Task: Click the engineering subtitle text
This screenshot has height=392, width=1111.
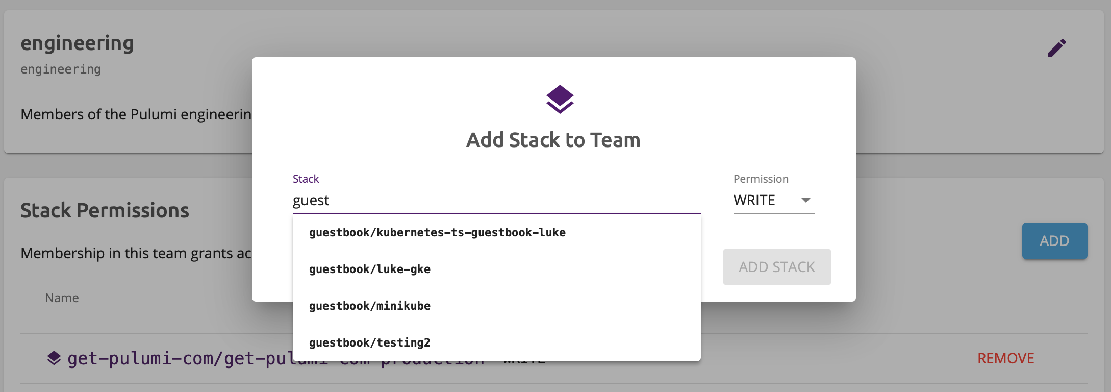Action: [x=60, y=68]
